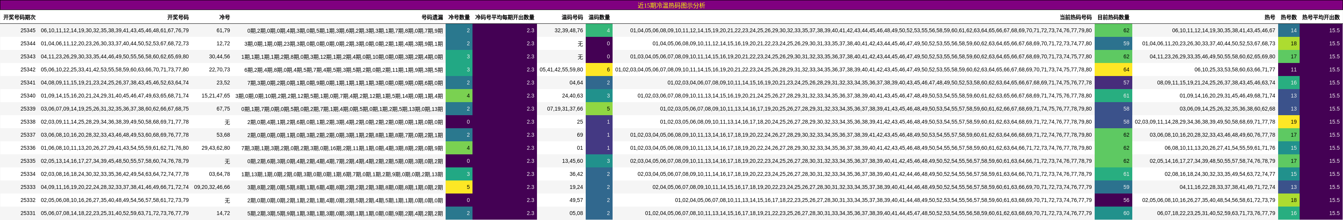Select period number 25335
The width and height of the screenshot is (1343, 220).
pyautogui.click(x=28, y=160)
